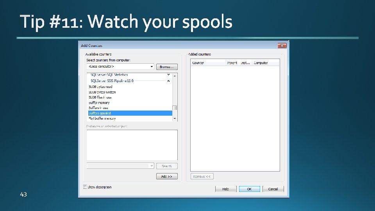Select BLOB files in use counter

[x=130, y=97]
